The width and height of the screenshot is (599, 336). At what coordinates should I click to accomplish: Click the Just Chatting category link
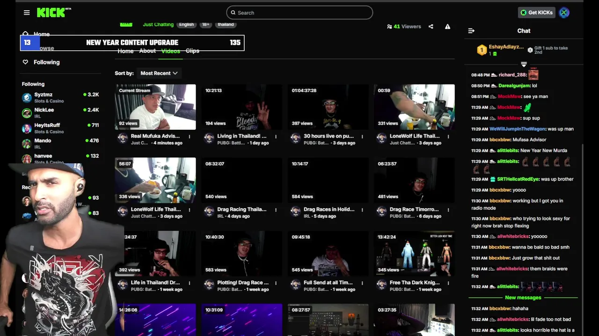tap(158, 24)
